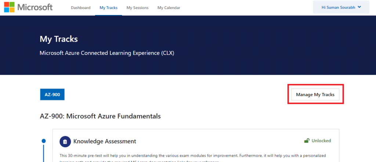This screenshot has height=162, width=376.
Task: Click the Manage My Tracks button
Action: [315, 95]
